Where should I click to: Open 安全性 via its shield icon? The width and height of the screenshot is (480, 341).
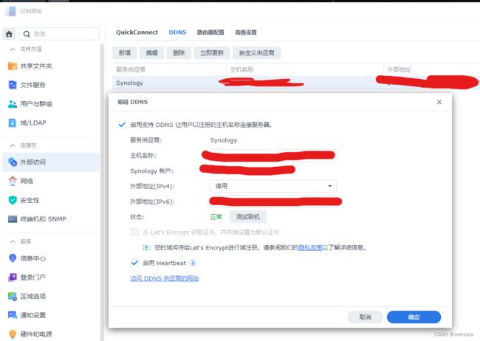point(13,200)
